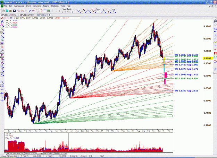Open the Hist Vol 50% indicator tab
Screen dimensions: 217x158
click(x=15, y=153)
